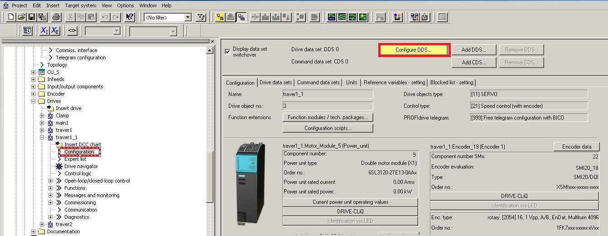Click the accessible nodes network icon

click(x=415, y=17)
